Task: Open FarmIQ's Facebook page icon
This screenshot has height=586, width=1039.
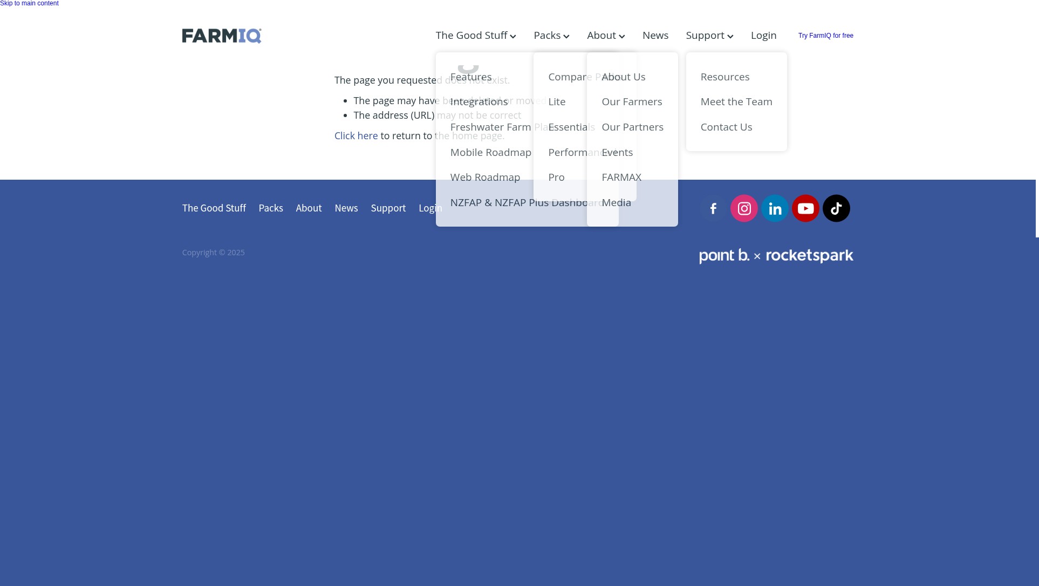Action: 713,208
